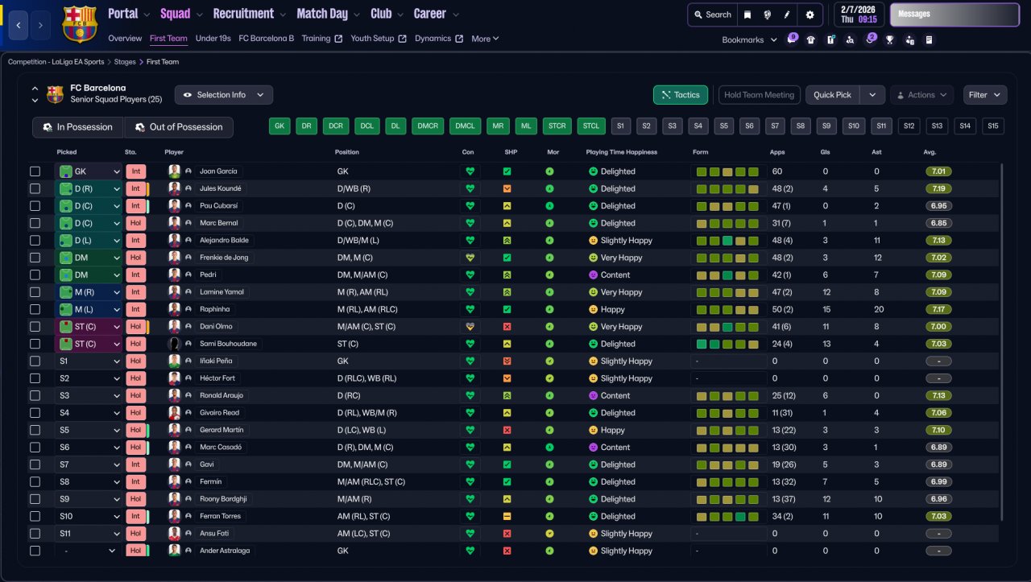Click the Tactics button

pyautogui.click(x=681, y=95)
